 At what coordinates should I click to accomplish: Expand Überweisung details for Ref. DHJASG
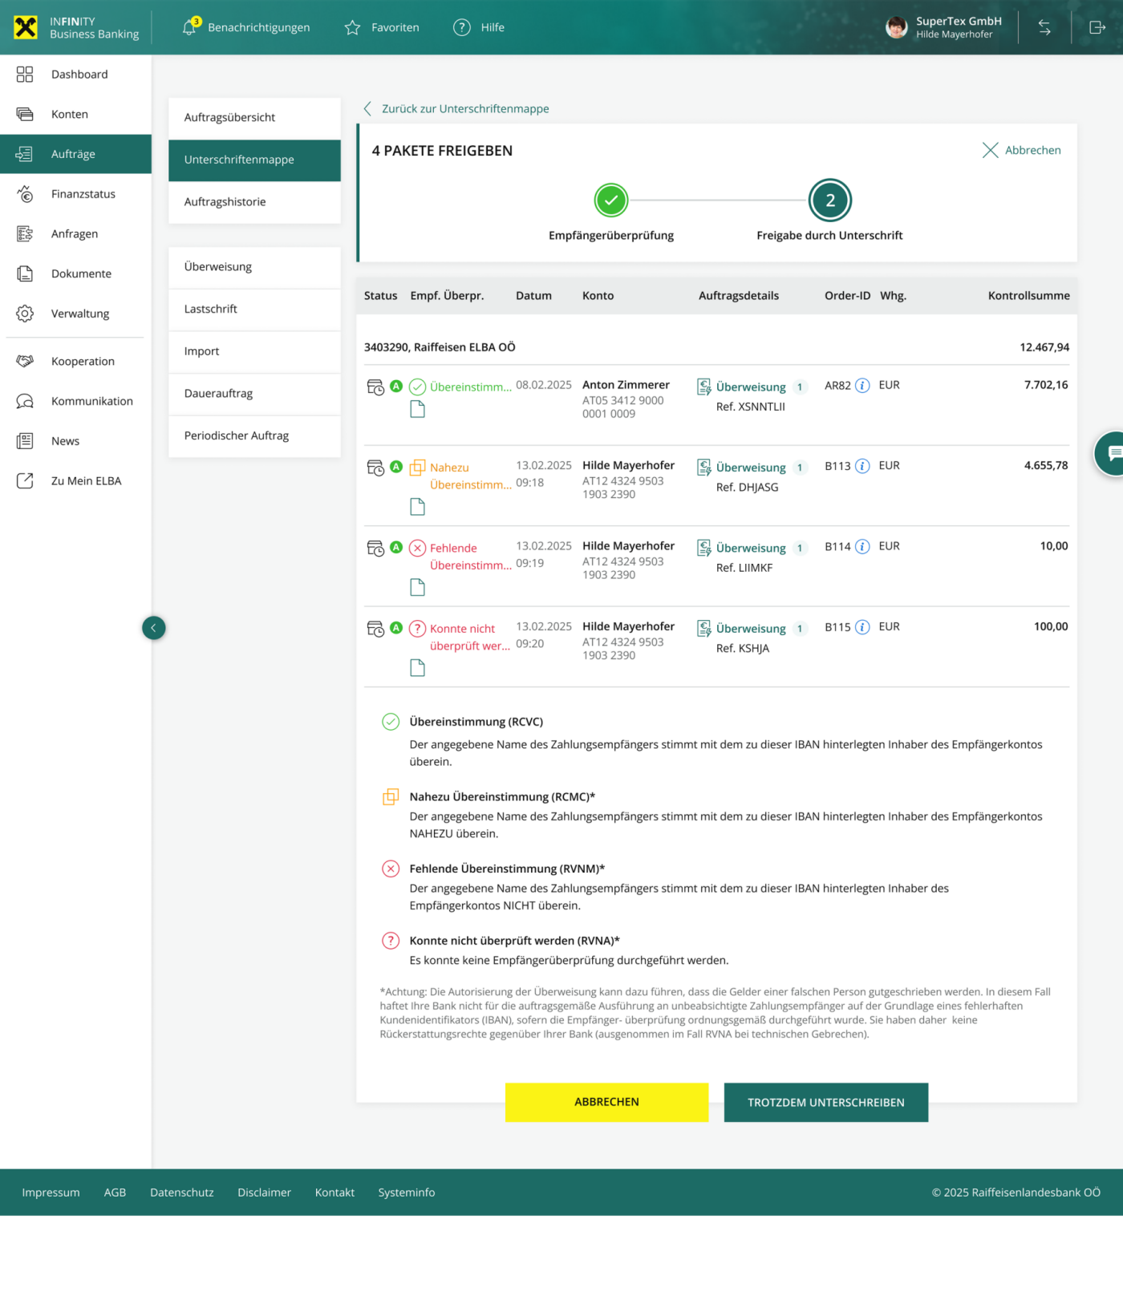pyautogui.click(x=750, y=468)
